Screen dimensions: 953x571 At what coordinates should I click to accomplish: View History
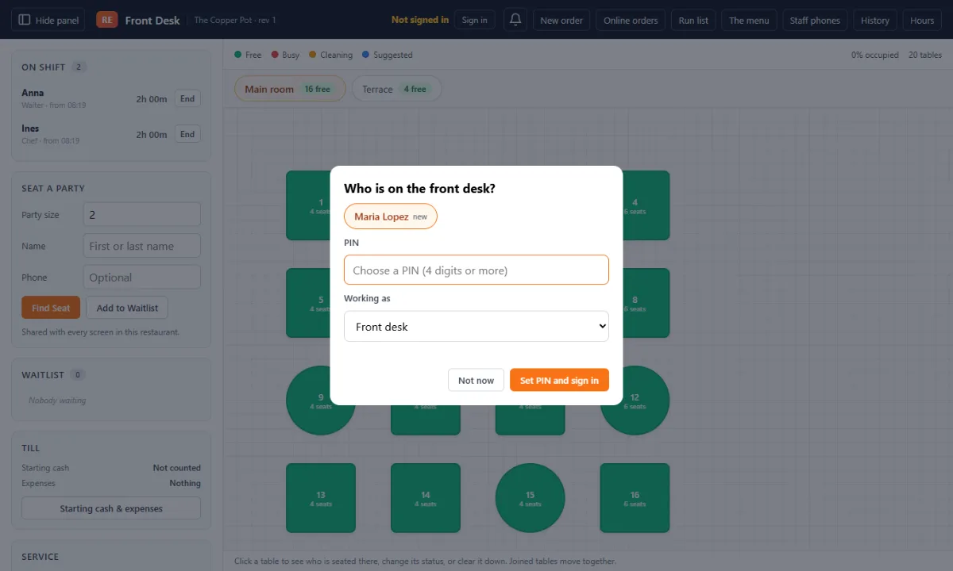(875, 20)
